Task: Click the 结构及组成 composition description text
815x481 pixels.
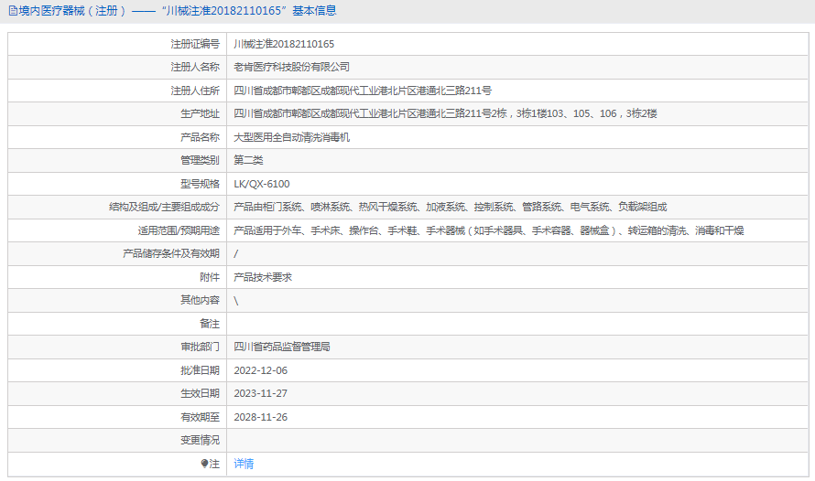Action: tap(450, 208)
